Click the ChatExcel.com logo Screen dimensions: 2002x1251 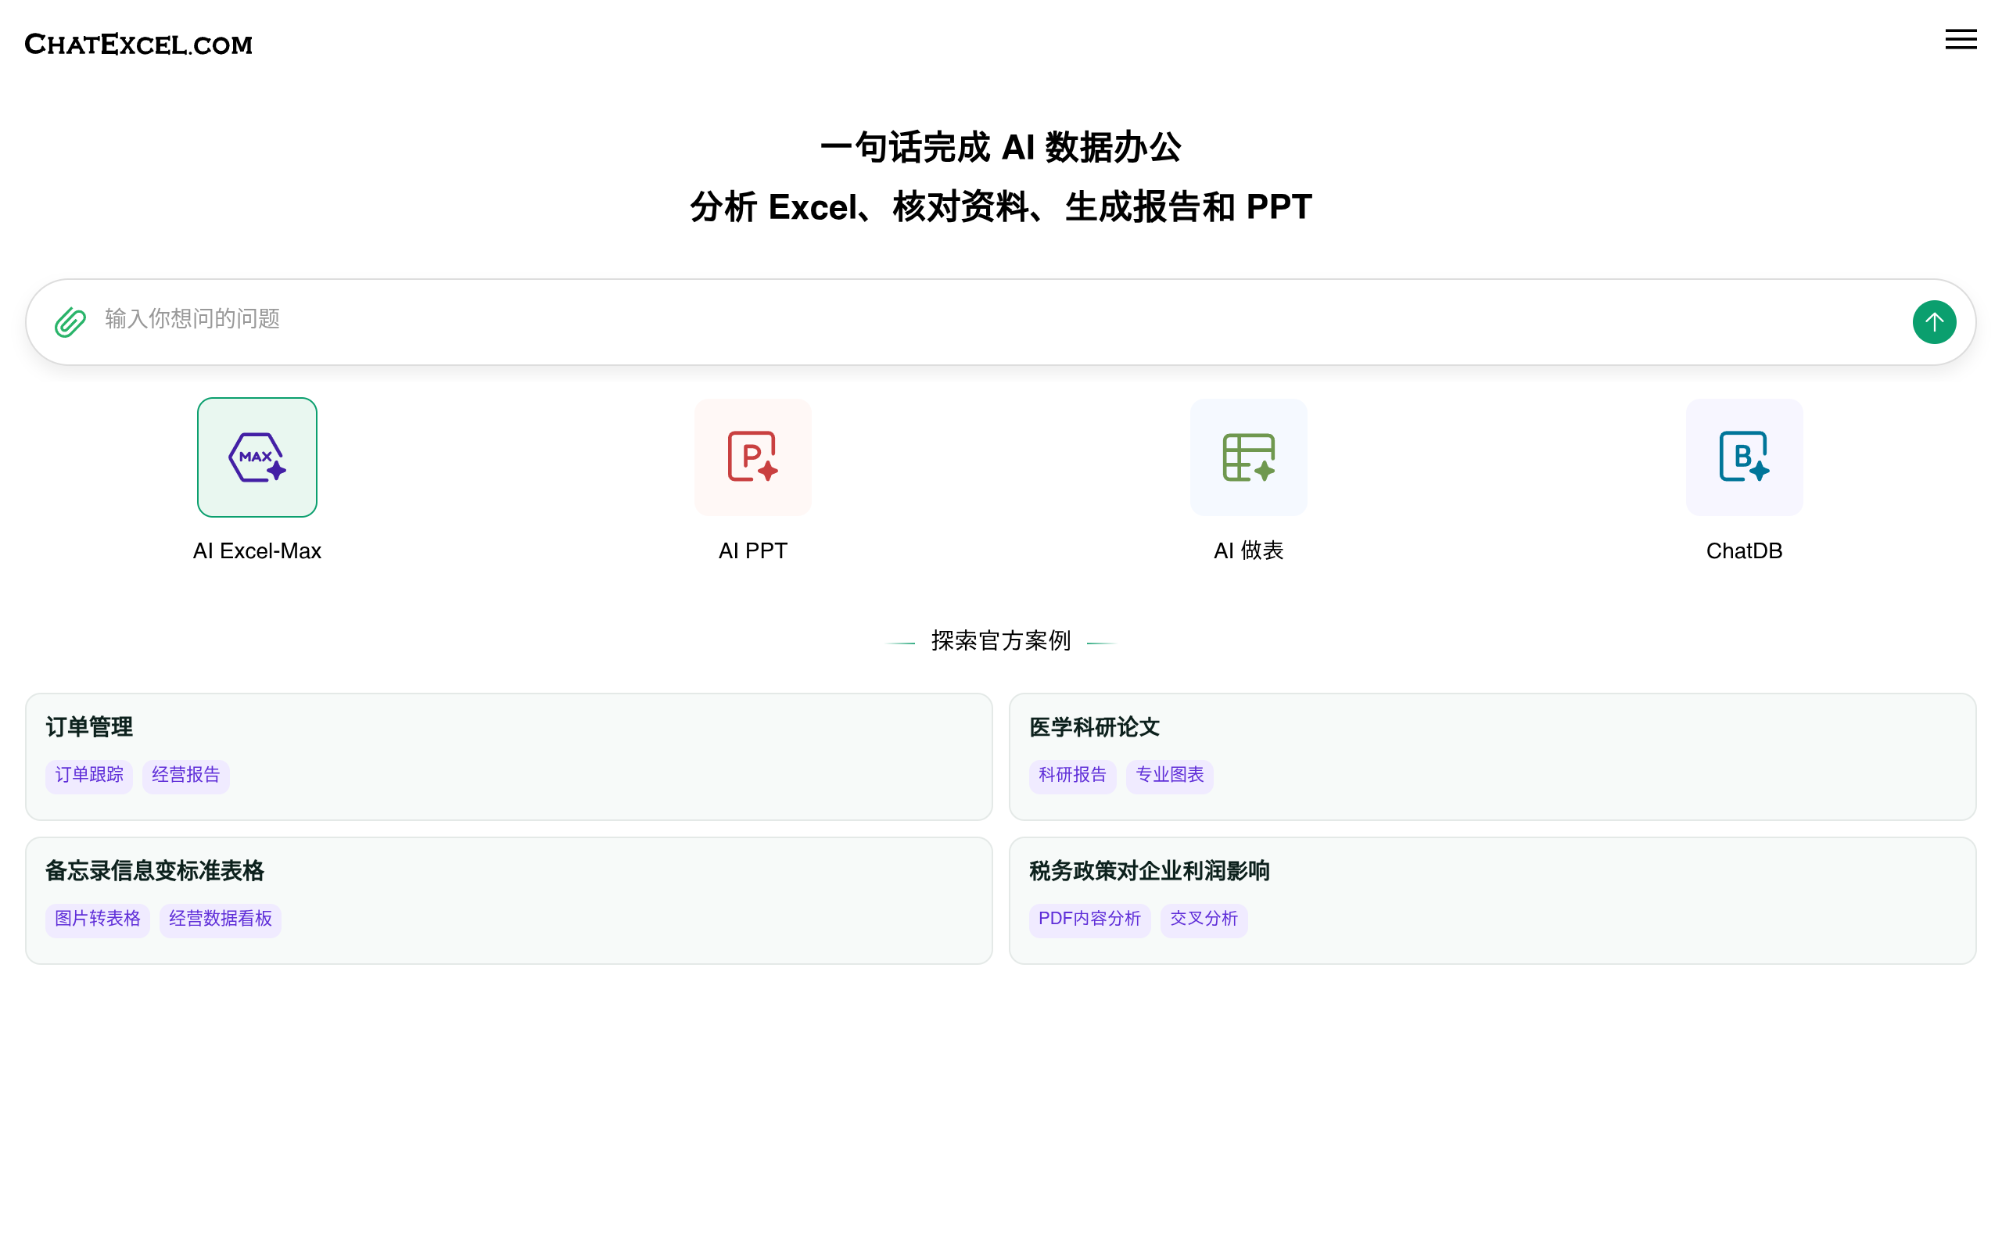point(138,44)
